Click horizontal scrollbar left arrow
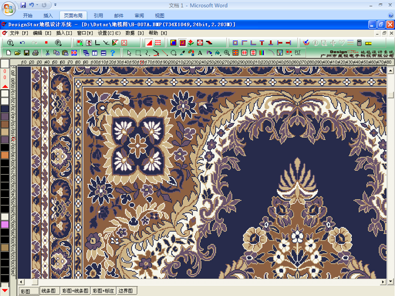 click(21, 282)
